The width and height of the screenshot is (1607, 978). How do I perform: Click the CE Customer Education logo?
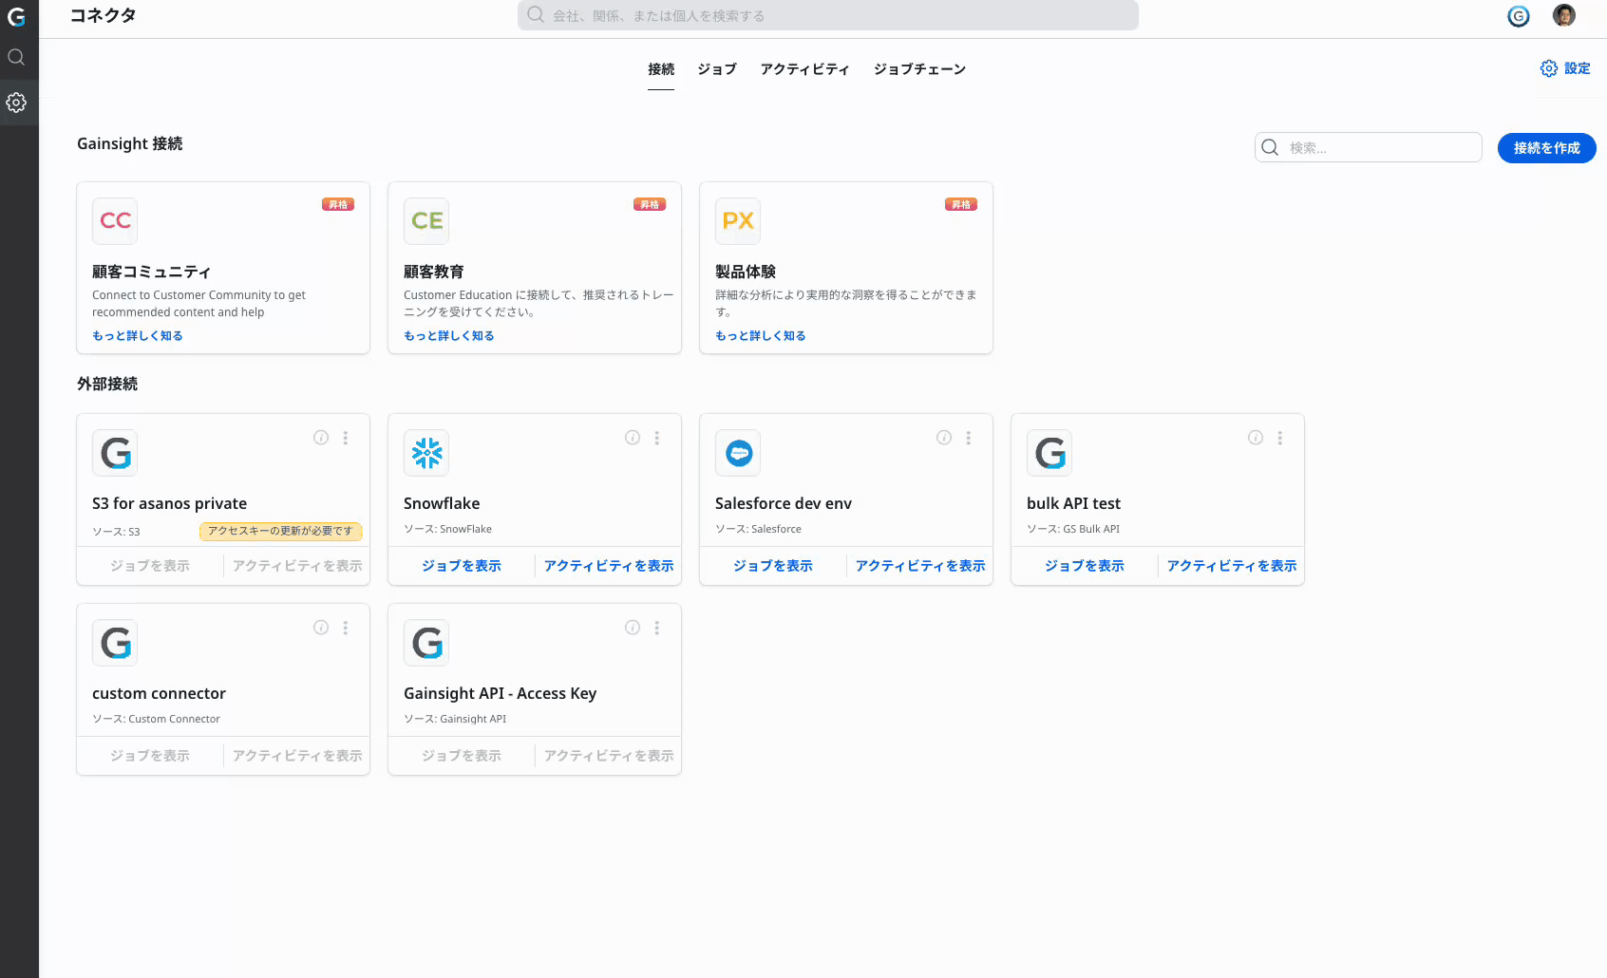click(x=426, y=221)
